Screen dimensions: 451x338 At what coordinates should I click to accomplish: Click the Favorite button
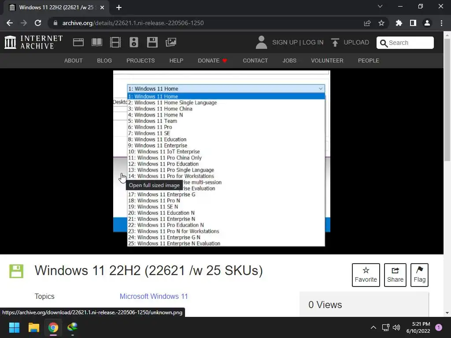[366, 275]
